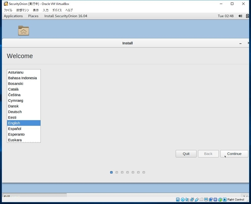Select Eesti in language list
The image size is (251, 204).
[x=24, y=117]
